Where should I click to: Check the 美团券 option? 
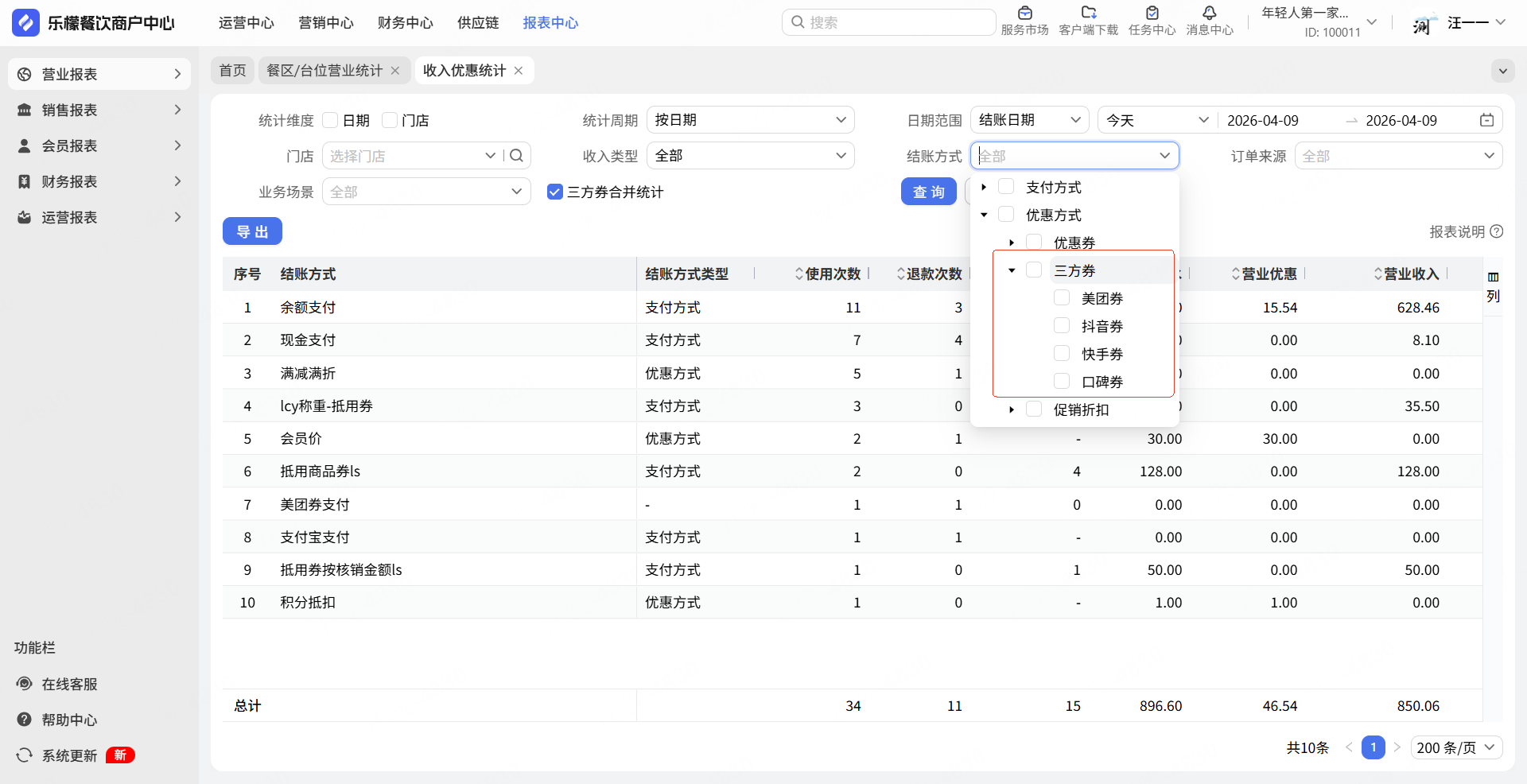1062,298
